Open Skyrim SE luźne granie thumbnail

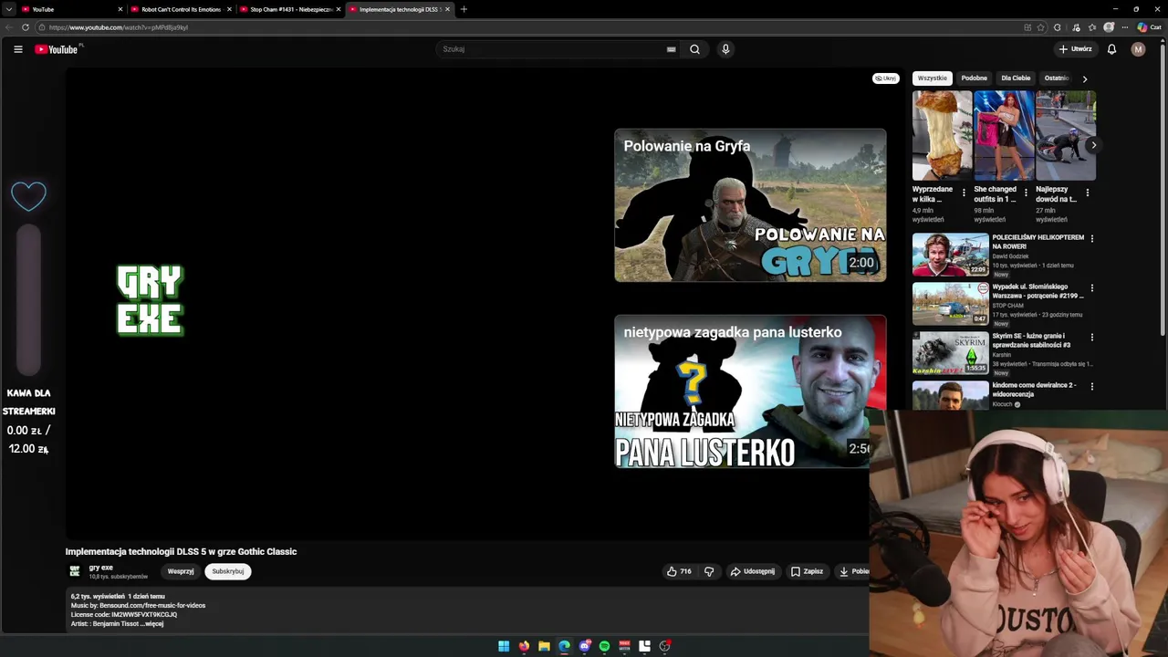[x=950, y=353]
